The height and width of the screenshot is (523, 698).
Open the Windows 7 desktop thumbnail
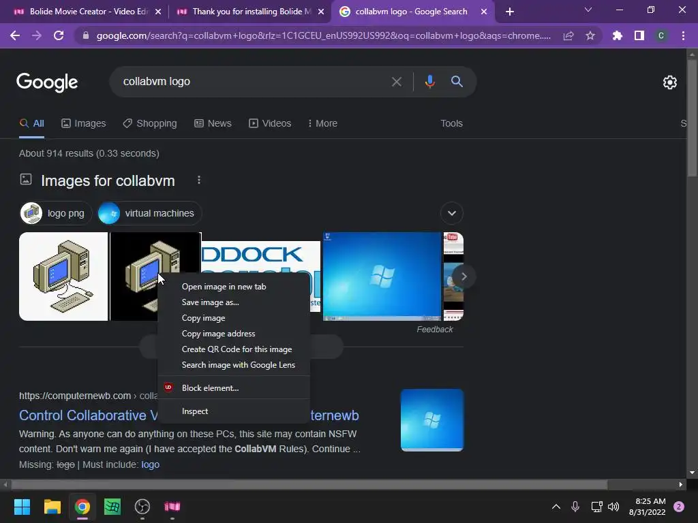click(x=382, y=276)
